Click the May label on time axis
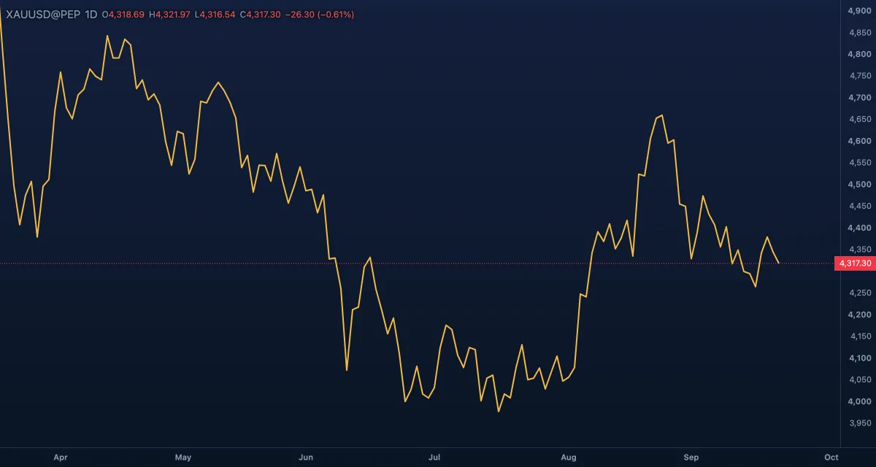The image size is (876, 467). tap(183, 458)
